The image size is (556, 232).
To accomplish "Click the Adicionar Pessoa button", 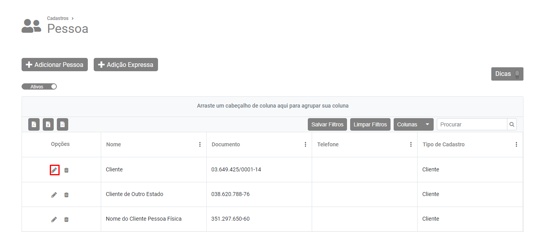I will (55, 65).
